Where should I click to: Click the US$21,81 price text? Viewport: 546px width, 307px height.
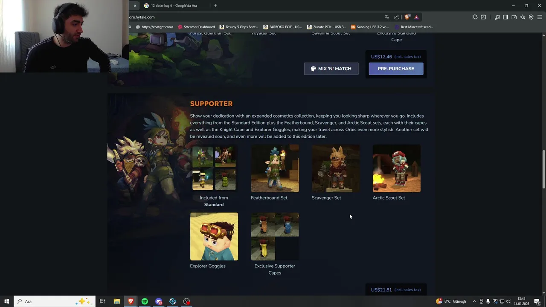click(x=381, y=290)
